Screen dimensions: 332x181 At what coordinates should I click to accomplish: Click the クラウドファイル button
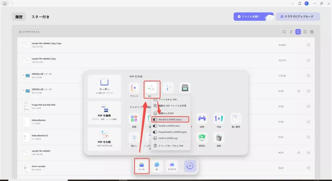[29, 32]
